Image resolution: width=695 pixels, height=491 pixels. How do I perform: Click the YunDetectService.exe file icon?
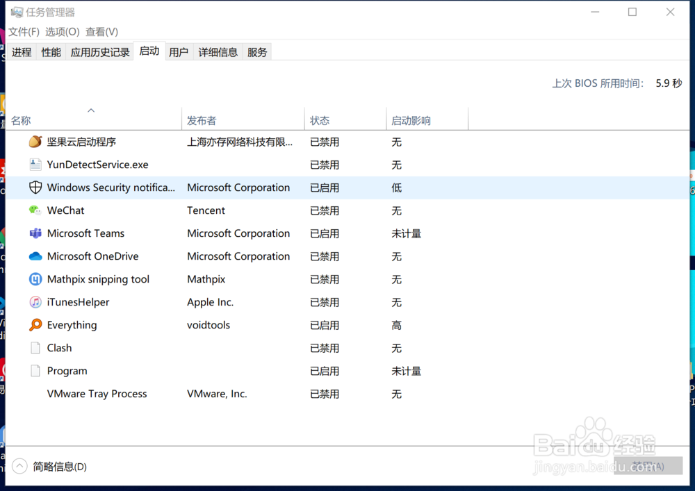pyautogui.click(x=35, y=165)
